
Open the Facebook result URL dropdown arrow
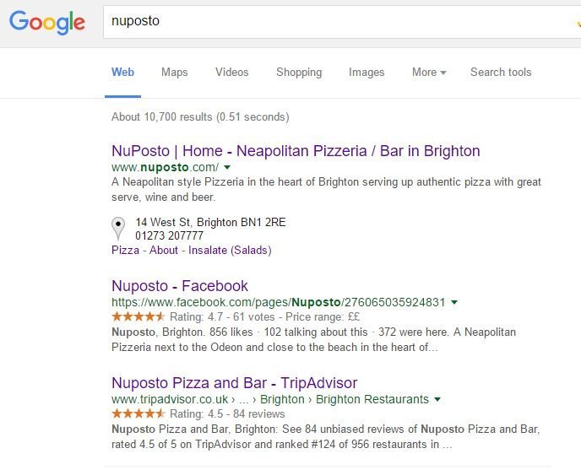tap(454, 302)
